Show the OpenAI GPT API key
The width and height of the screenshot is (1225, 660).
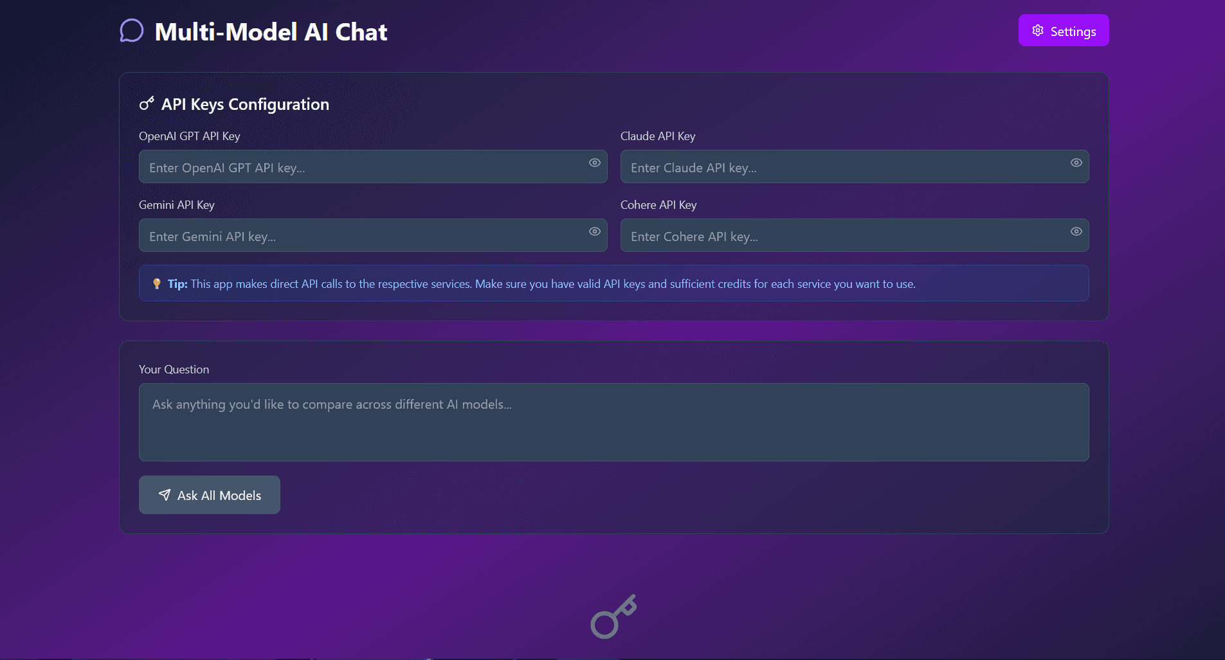point(595,163)
